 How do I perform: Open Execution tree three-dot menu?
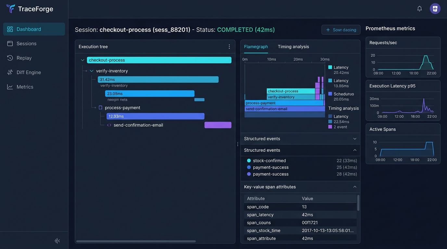pos(229,47)
